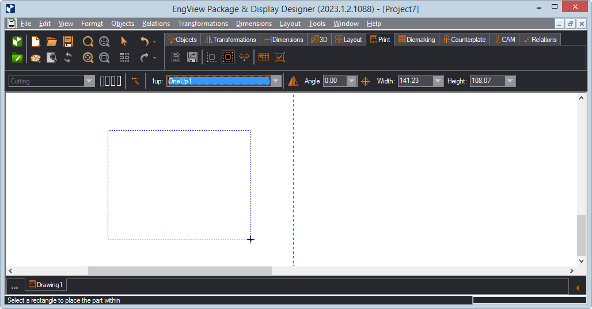Click the orange crosshair target icon
The height and width of the screenshot is (309, 592).
click(365, 81)
